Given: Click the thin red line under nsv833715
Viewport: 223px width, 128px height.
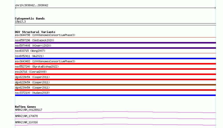Looking at the screenshot, I should tap(115, 53).
